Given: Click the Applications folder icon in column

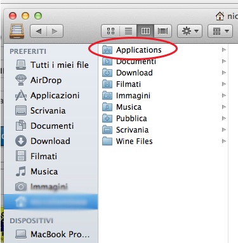Looking at the screenshot, I should [x=107, y=50].
